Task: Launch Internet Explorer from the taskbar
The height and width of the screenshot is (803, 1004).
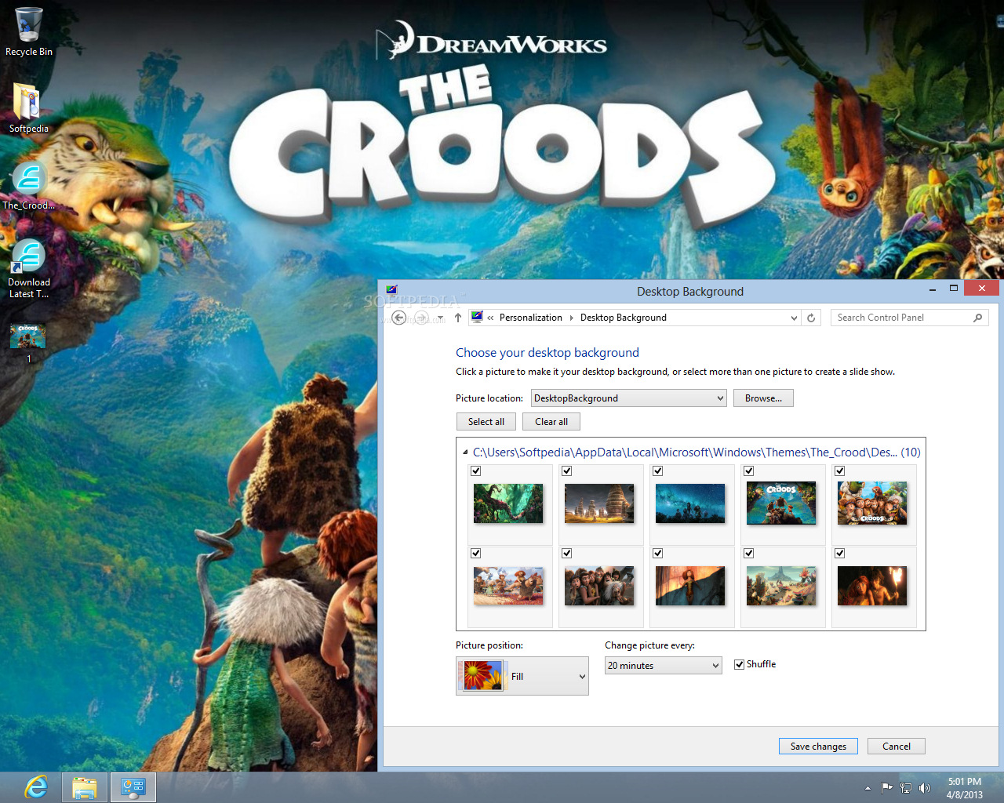Action: [36, 787]
